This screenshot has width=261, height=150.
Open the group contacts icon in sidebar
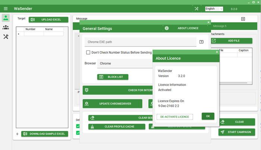coord(6,27)
